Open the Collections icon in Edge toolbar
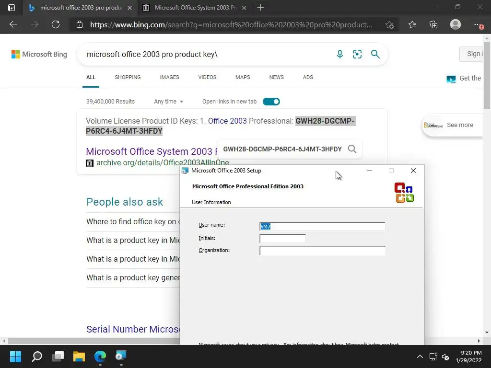This screenshot has width=491, height=368. pos(433,24)
